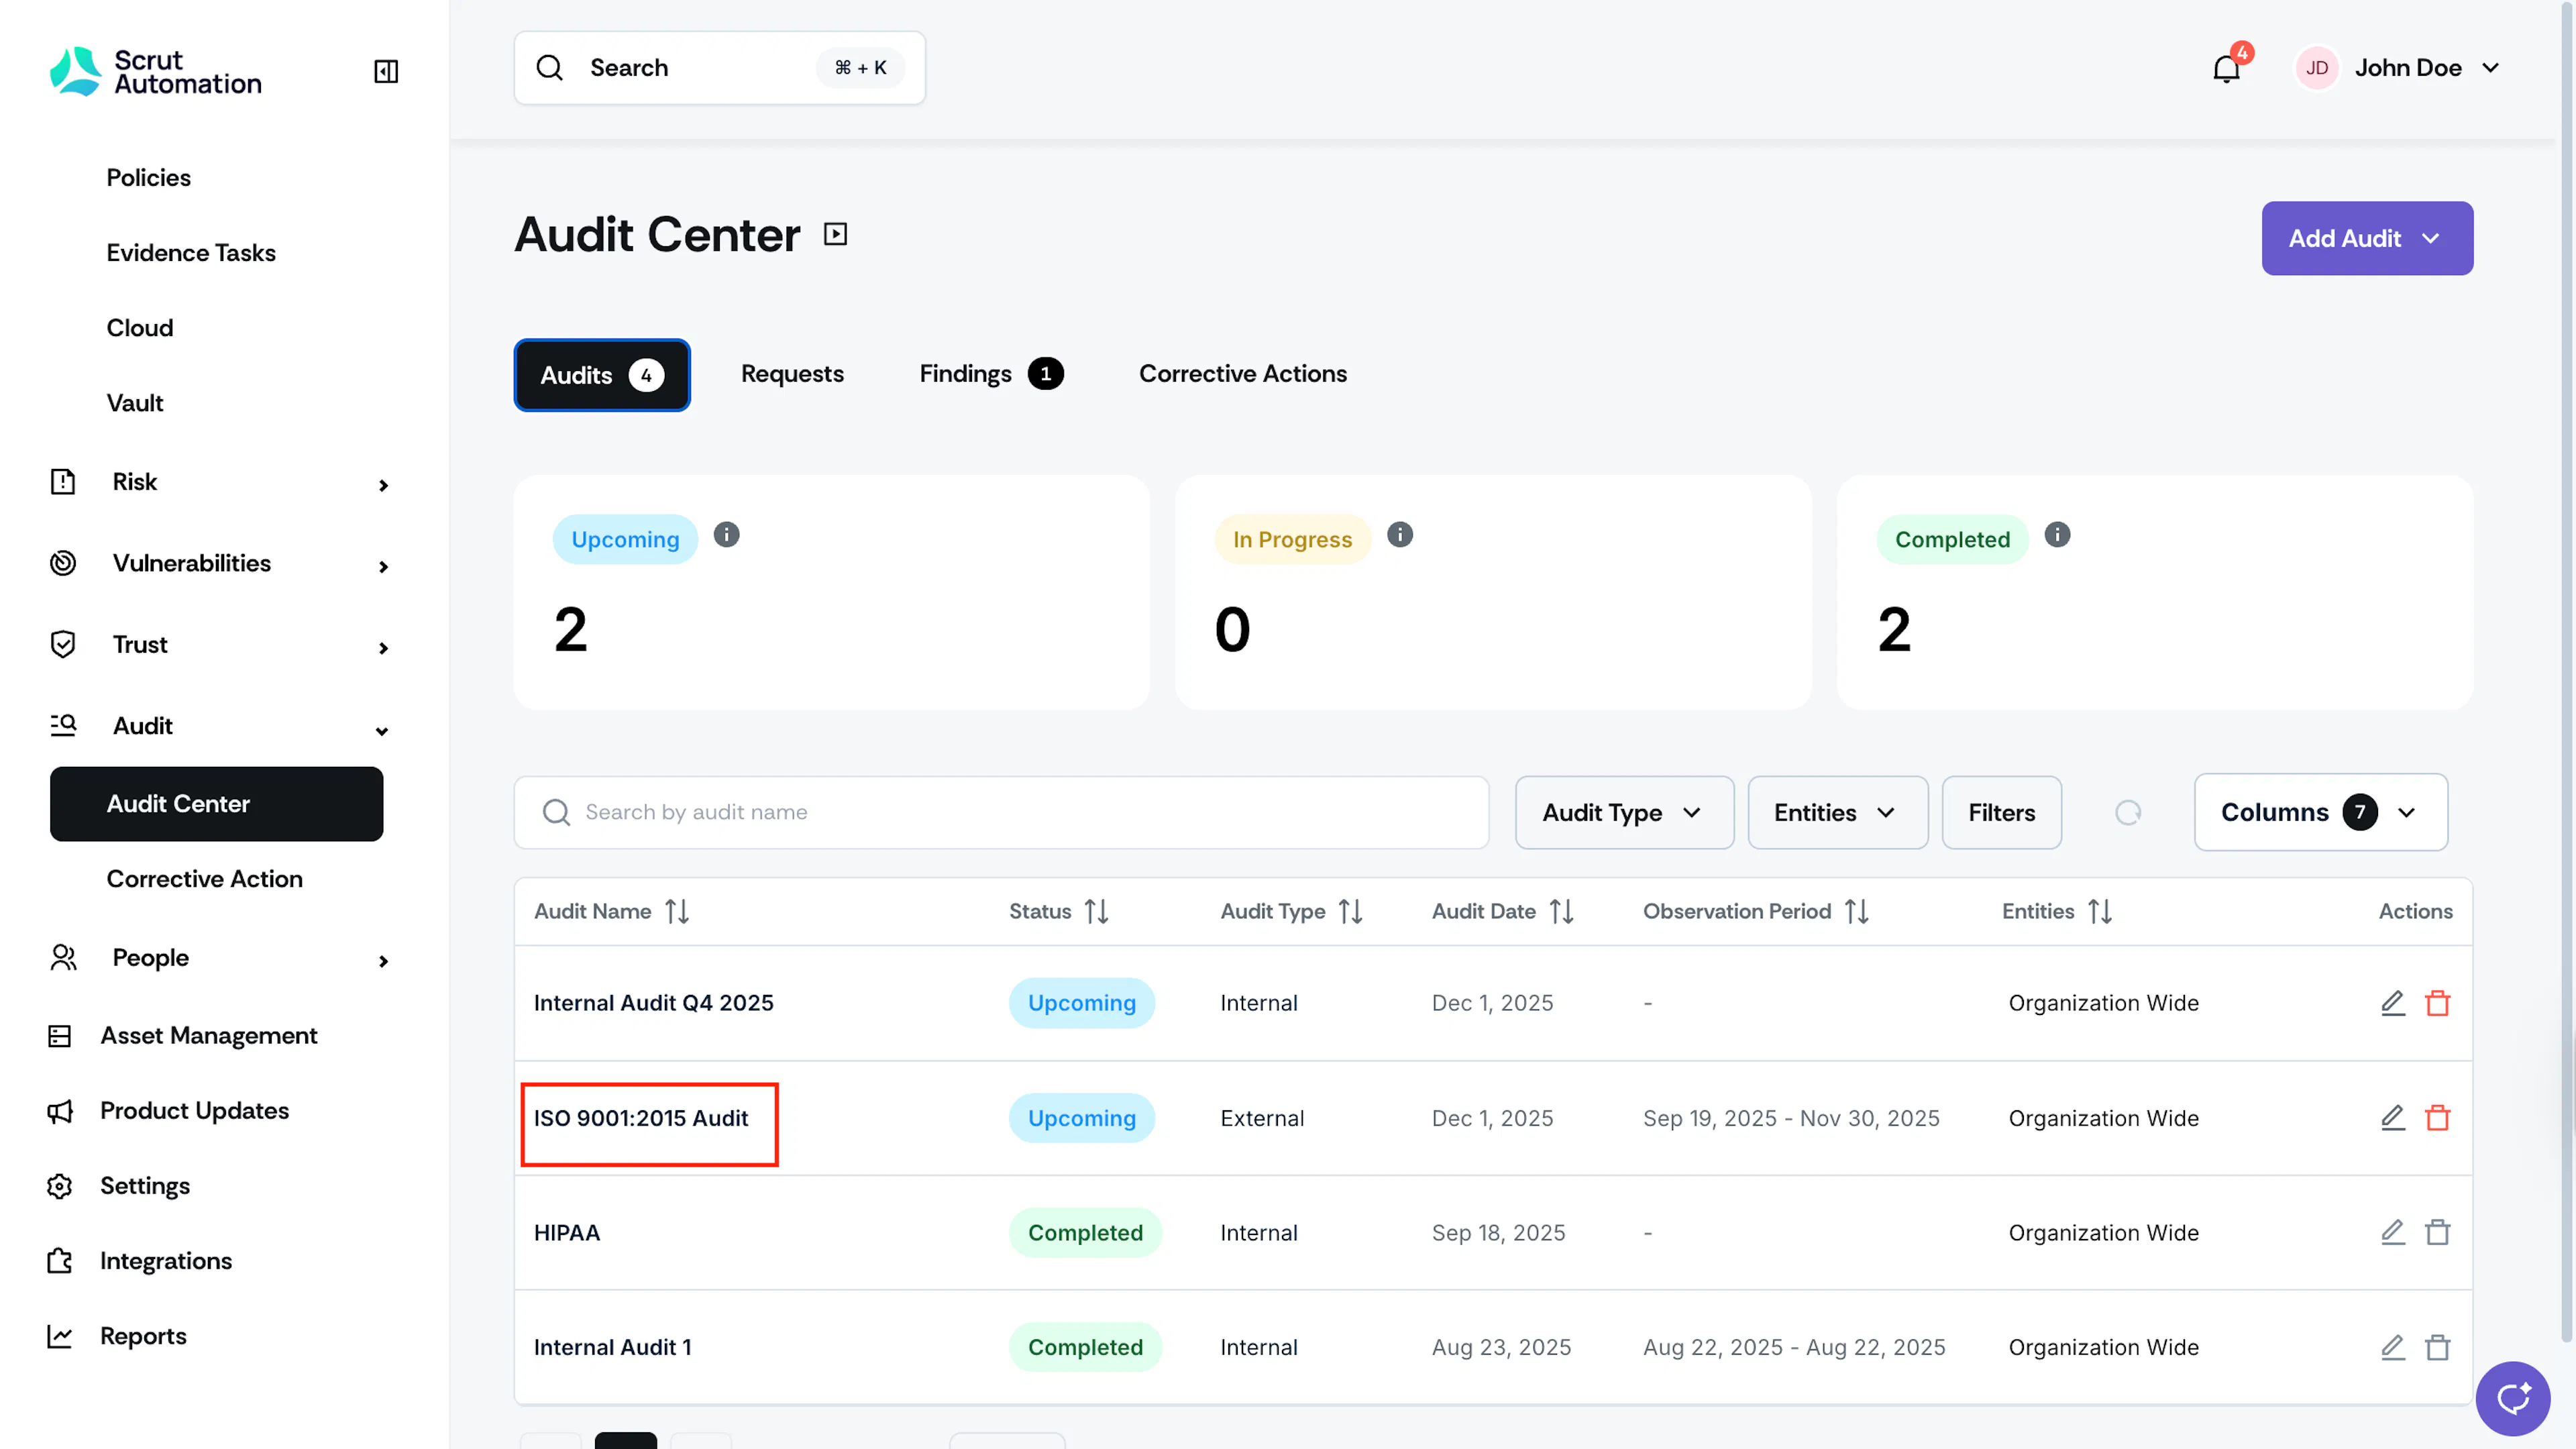Viewport: 2576px width, 1449px height.
Task: Click the refresh icon next to Filters
Action: click(2128, 813)
